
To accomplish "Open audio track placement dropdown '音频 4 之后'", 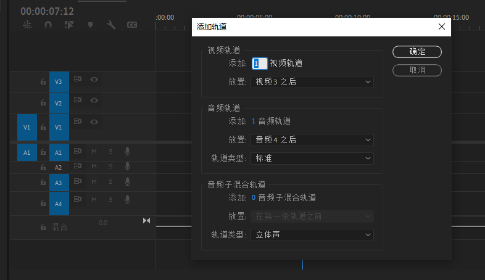I will coord(312,140).
